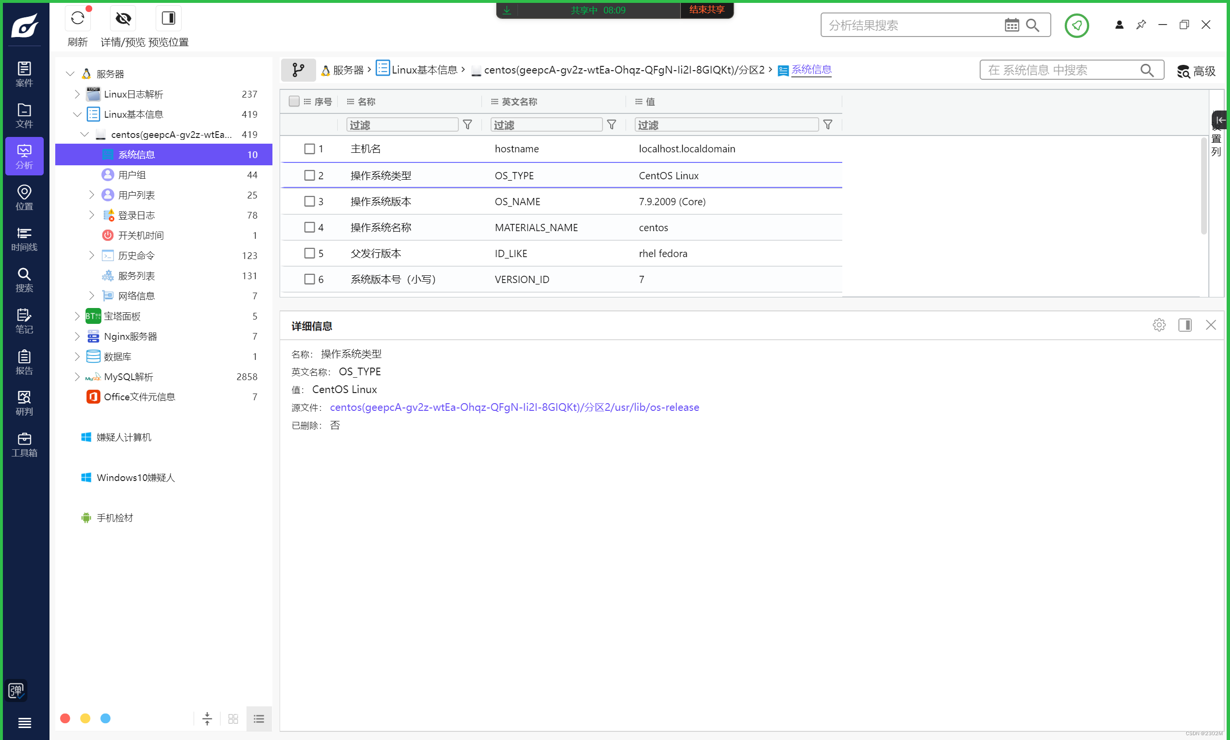This screenshot has height=740, width=1230.
Task: Select the 用户组 tree item
Action: click(x=132, y=175)
